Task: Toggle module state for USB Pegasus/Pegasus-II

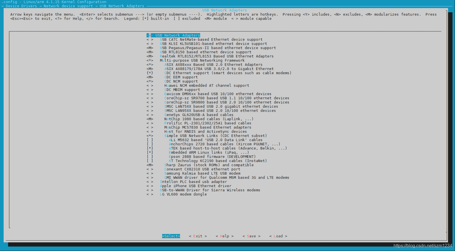Action: tap(150, 48)
